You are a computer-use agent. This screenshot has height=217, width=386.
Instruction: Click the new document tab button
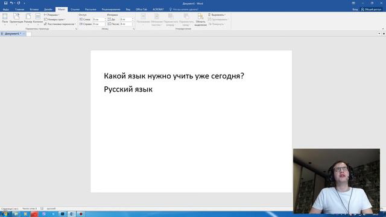click(29, 34)
